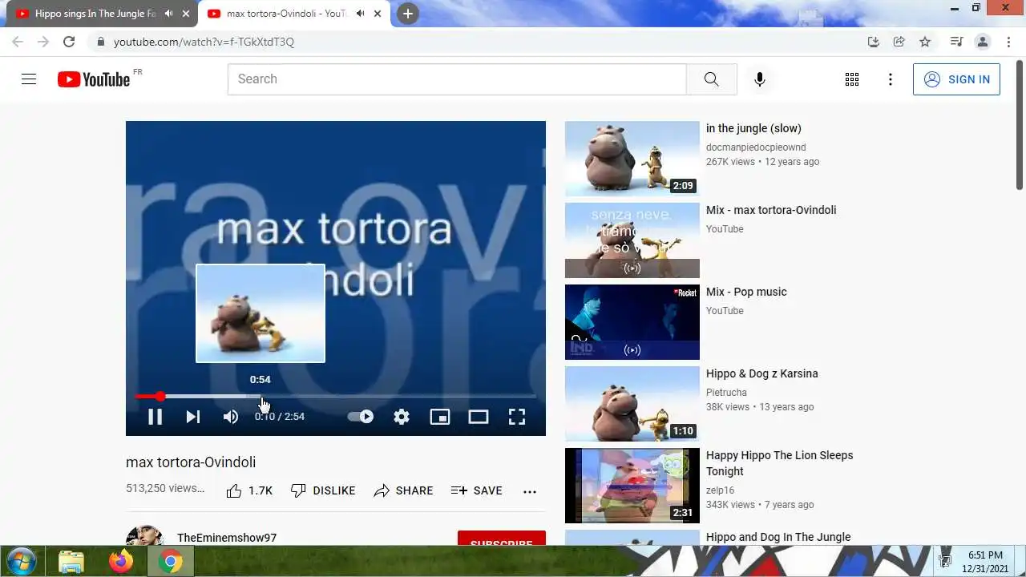1026x577 pixels.
Task: Click the SHARE button
Action: [403, 490]
